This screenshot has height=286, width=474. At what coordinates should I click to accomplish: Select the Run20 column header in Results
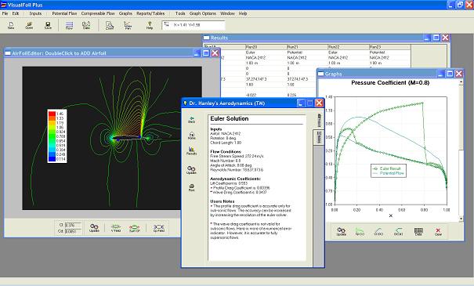[x=266, y=47]
